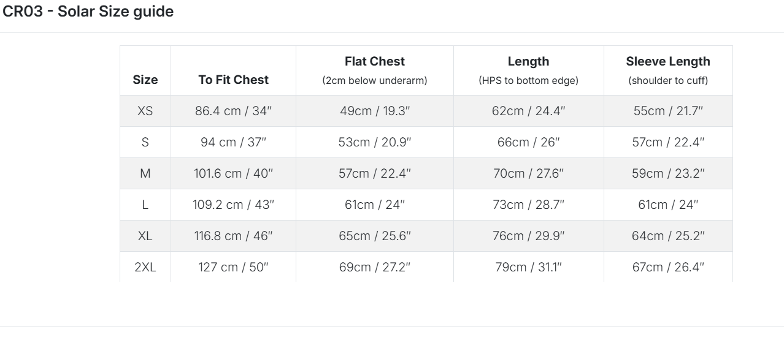Click the L size row label
The image size is (784, 340).
tap(145, 205)
